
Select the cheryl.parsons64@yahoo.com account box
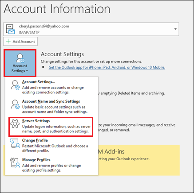coord(91,29)
